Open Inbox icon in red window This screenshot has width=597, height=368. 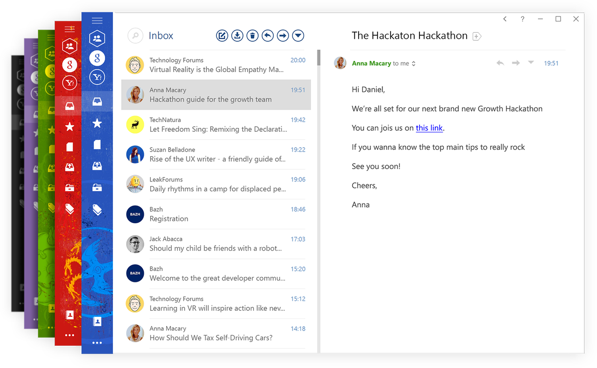point(70,106)
